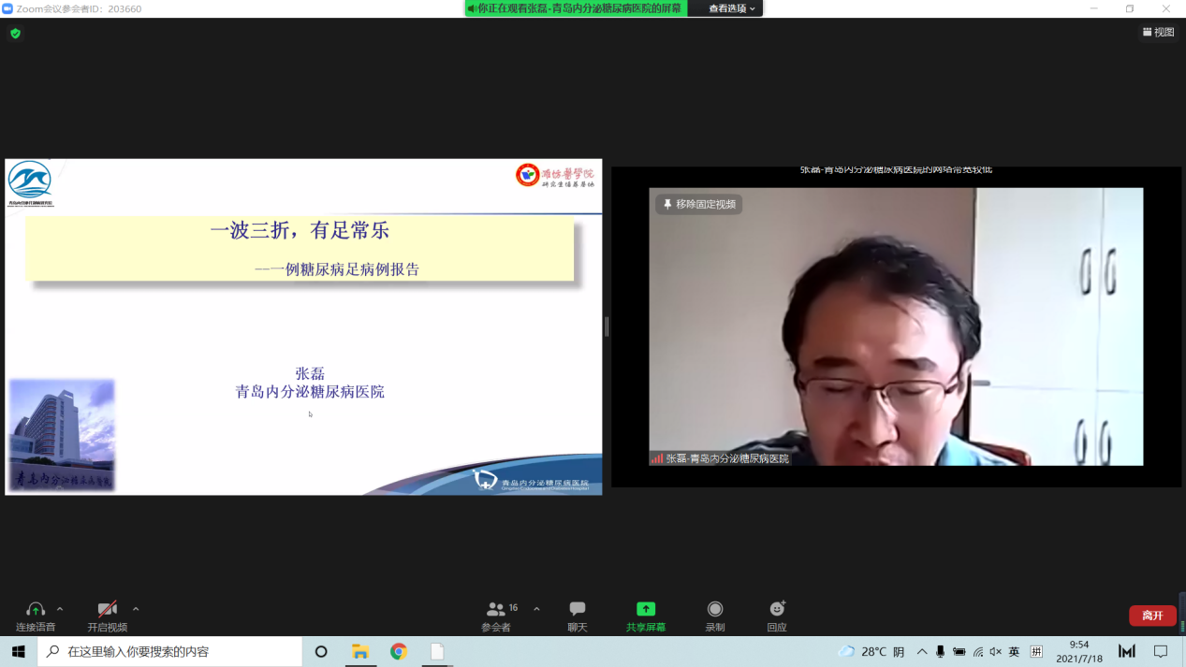
Task: Open the 视图 view menu
Action: tap(1158, 33)
